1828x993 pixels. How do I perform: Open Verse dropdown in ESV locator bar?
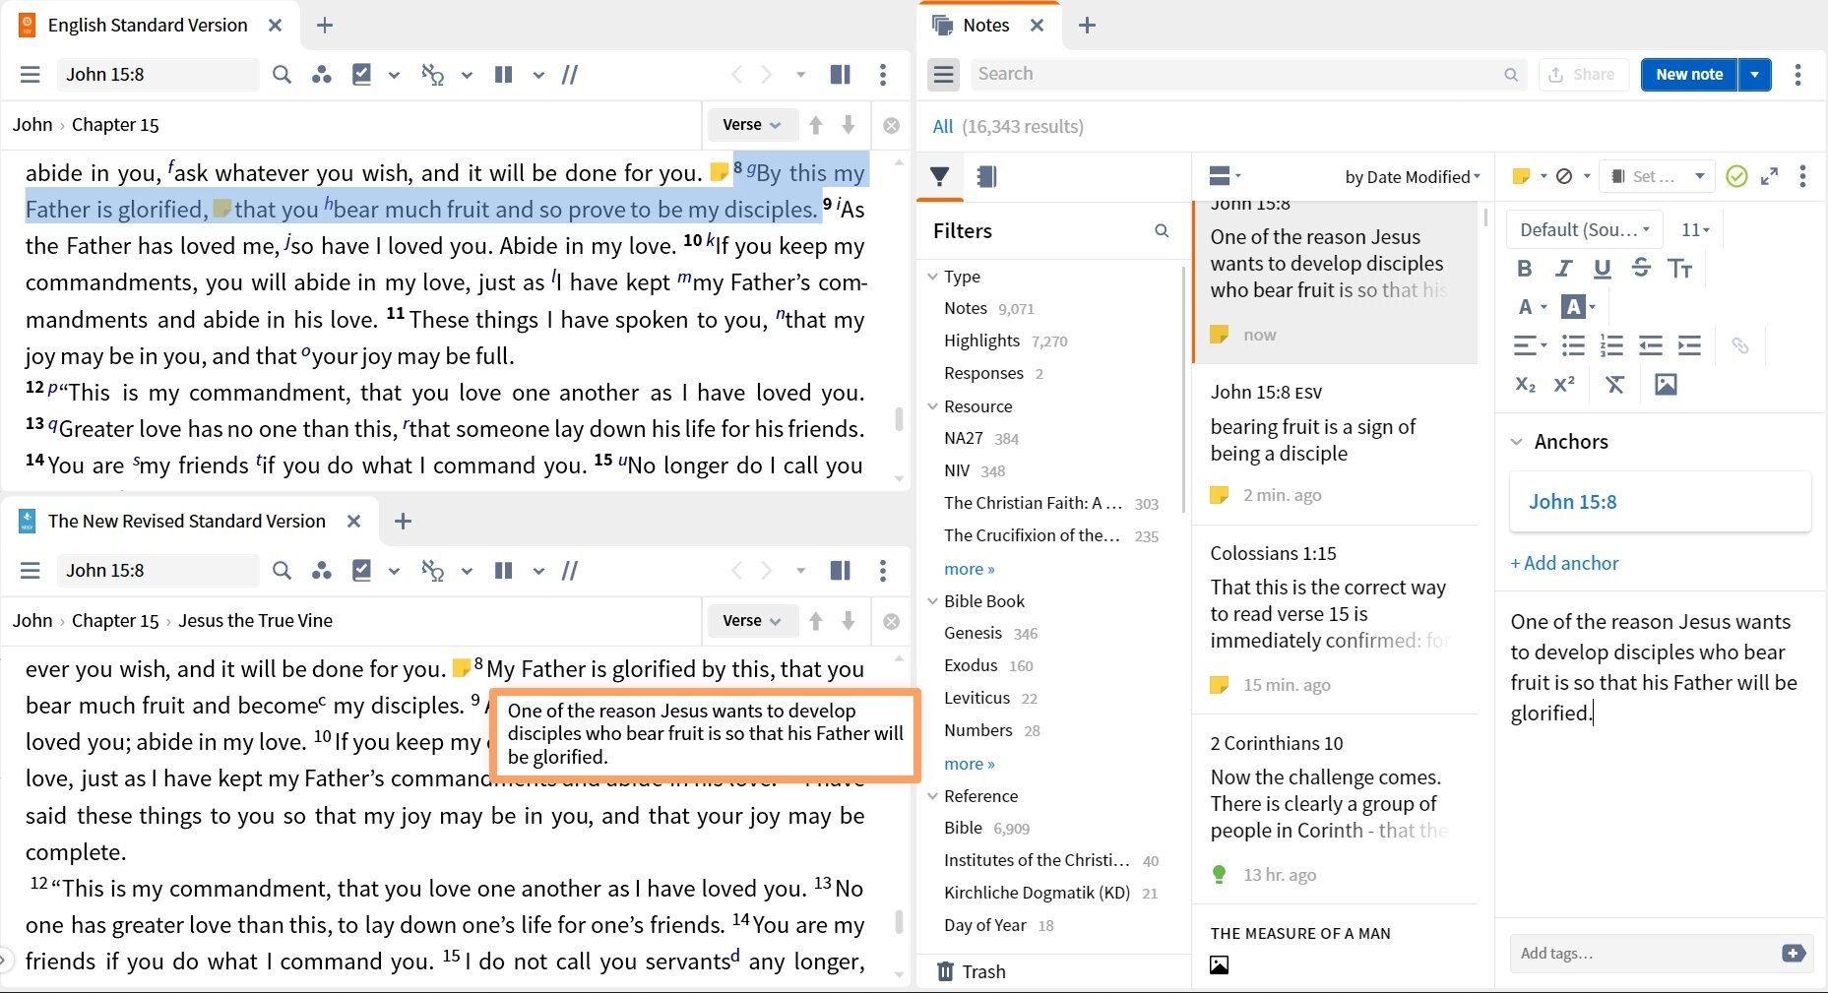(x=751, y=125)
